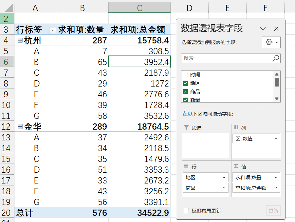The width and height of the screenshot is (295, 222).
Task: Select column C header
Action: pos(139,8)
